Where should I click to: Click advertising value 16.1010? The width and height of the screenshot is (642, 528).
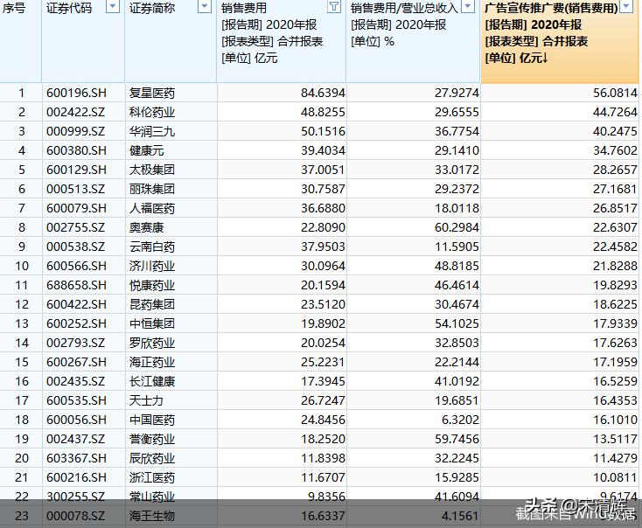pyautogui.click(x=616, y=420)
